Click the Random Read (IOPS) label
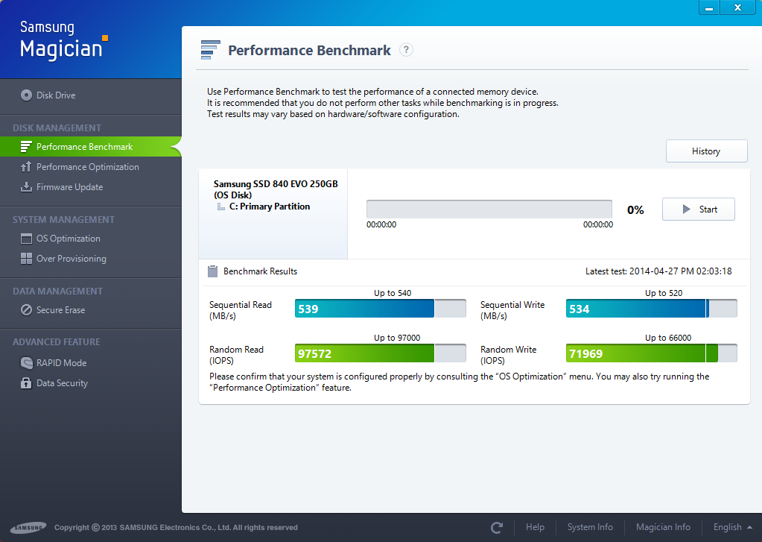Image resolution: width=762 pixels, height=542 pixels. [236, 355]
